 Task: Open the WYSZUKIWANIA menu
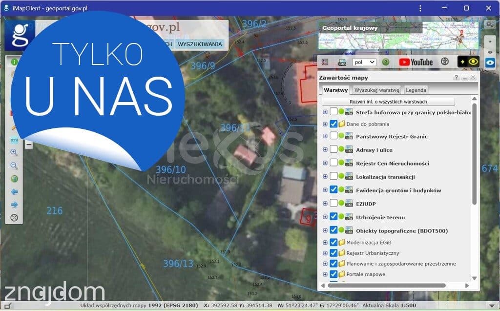tap(200, 44)
